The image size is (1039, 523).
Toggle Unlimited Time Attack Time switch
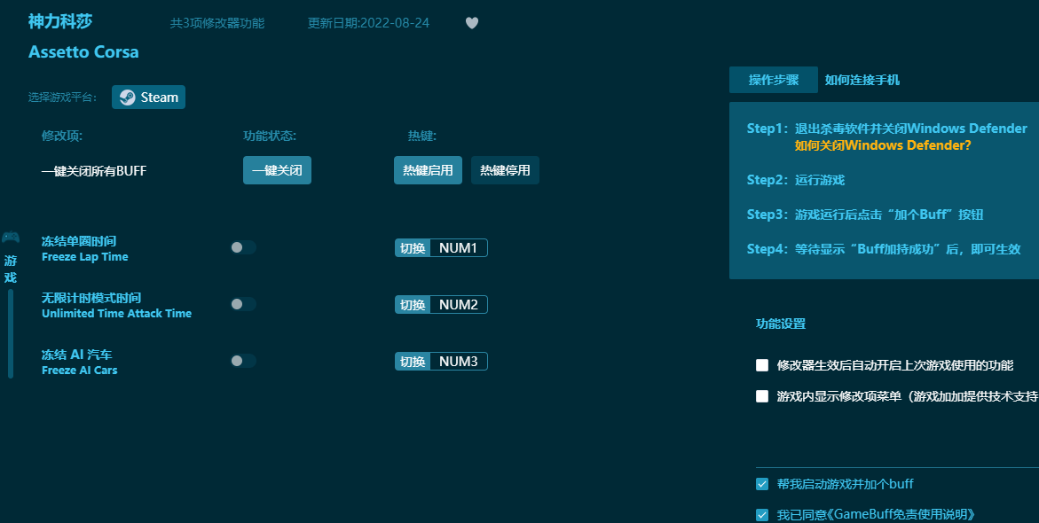242,305
